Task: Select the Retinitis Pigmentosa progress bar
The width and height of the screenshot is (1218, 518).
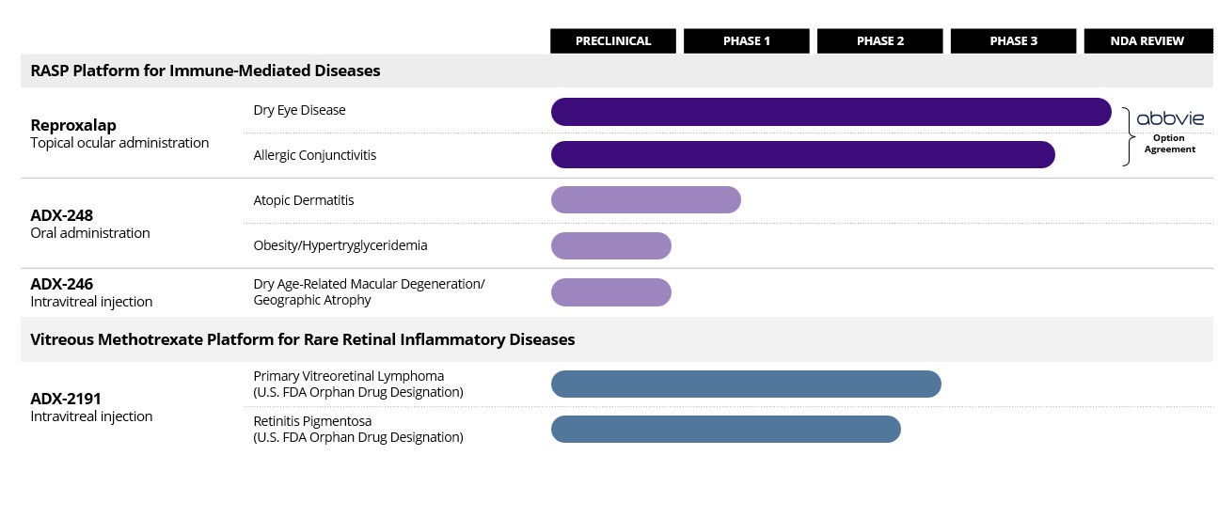Action: point(725,429)
